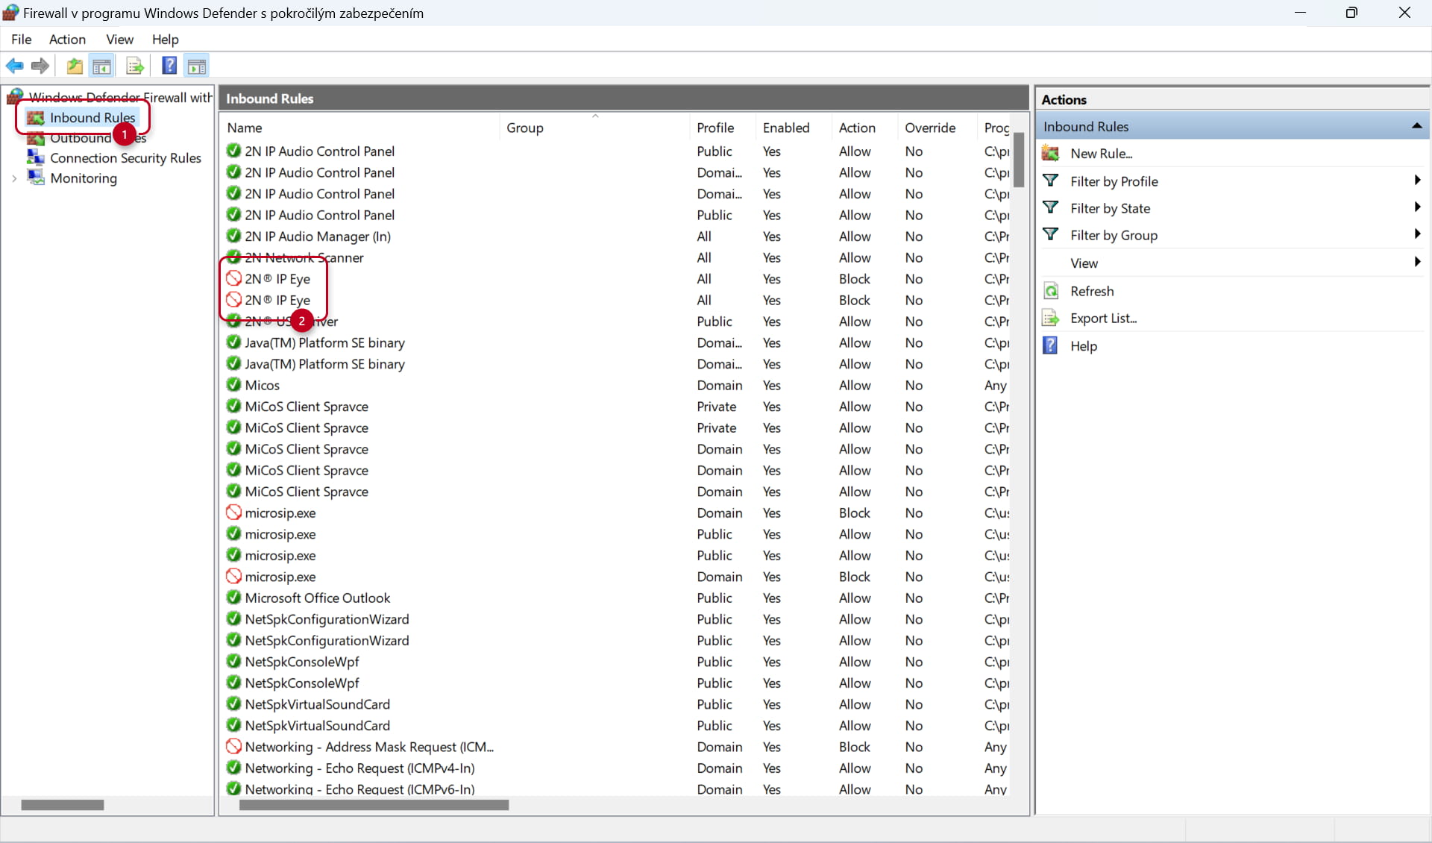Click the blue Help toolbar icon
1432x843 pixels.
click(169, 66)
